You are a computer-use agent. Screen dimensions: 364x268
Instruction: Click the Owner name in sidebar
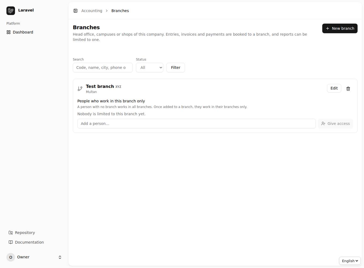[23, 257]
